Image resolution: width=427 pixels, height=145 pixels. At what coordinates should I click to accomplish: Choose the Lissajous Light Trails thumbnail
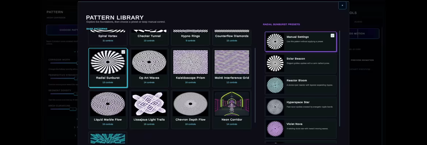click(x=149, y=104)
